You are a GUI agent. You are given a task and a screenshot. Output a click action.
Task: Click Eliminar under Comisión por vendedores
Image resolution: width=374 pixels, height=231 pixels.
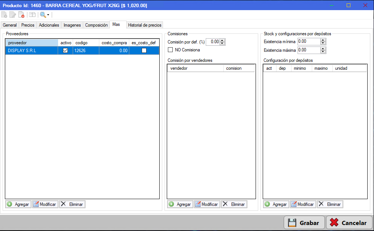[x=234, y=204]
